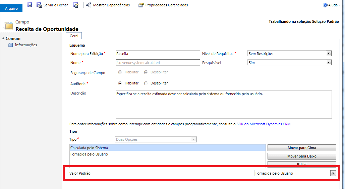Click the Nome para Exibição text field
This screenshot has height=189, width=345.
(x=157, y=53)
